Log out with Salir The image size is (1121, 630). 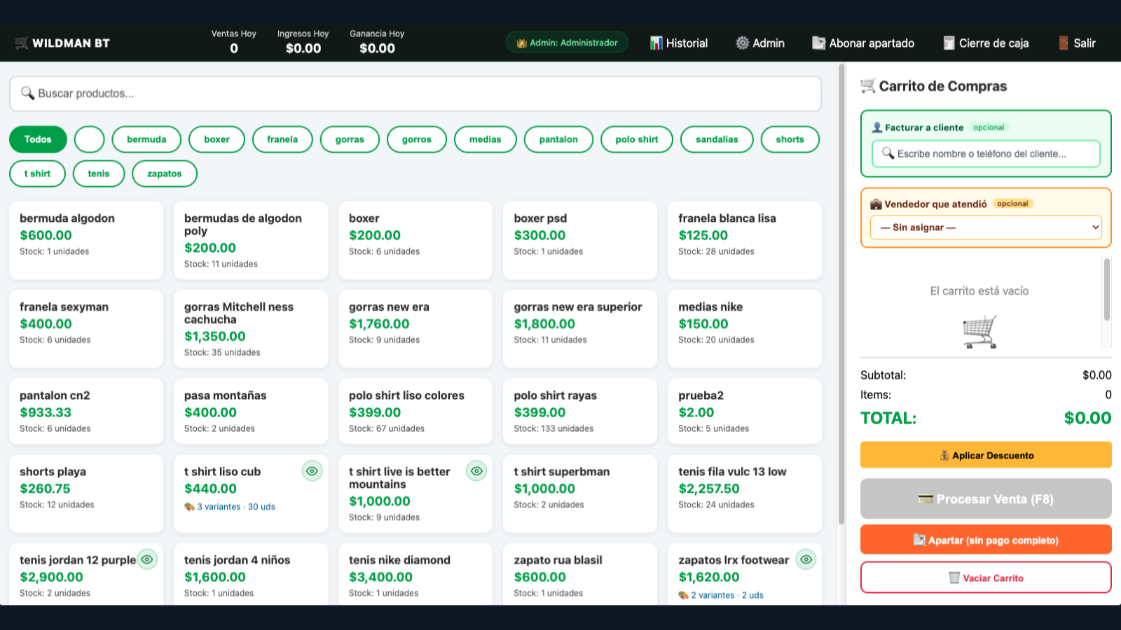(1077, 43)
